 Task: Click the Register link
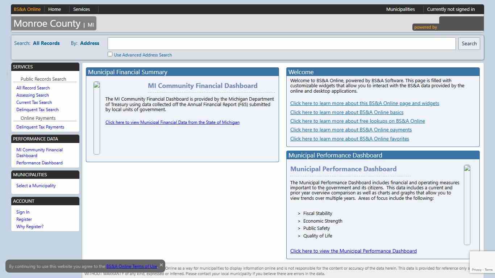[x=24, y=219]
